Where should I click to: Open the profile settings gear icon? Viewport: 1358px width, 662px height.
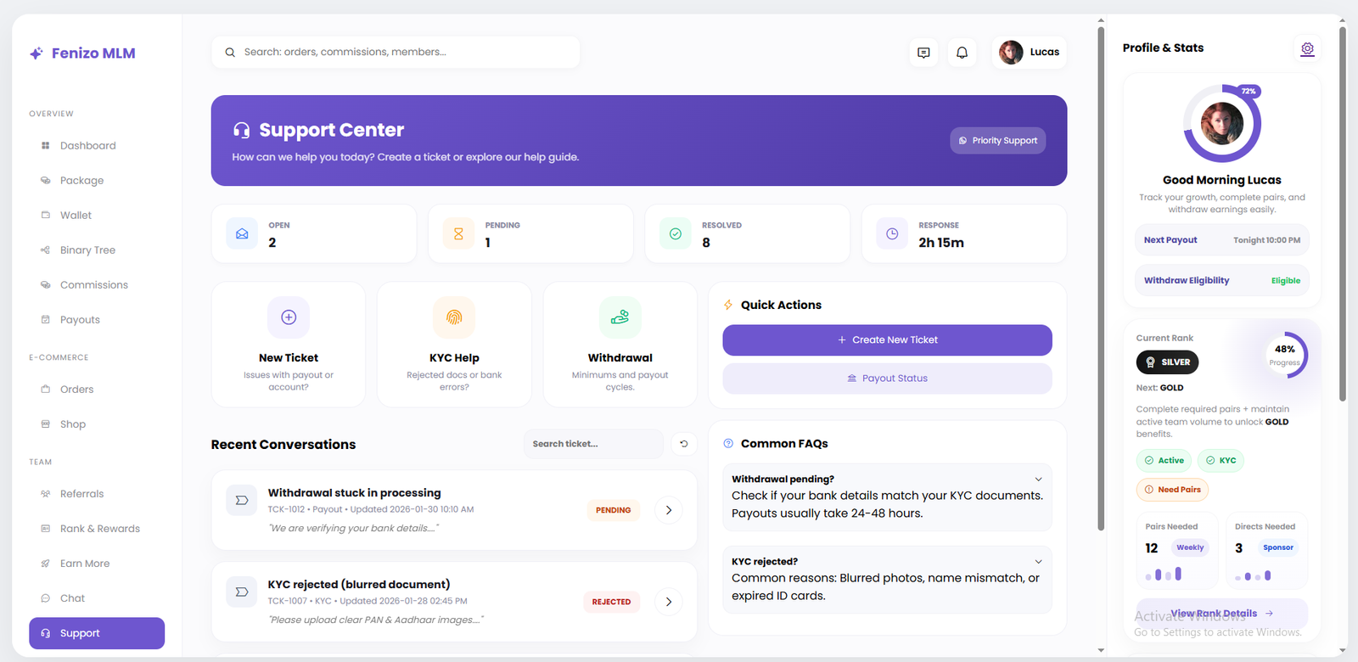click(1307, 48)
